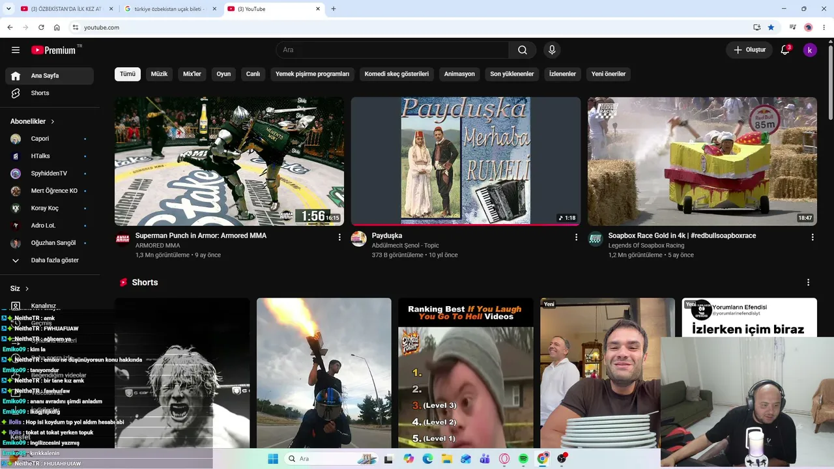Expand the Siz section

20,289
